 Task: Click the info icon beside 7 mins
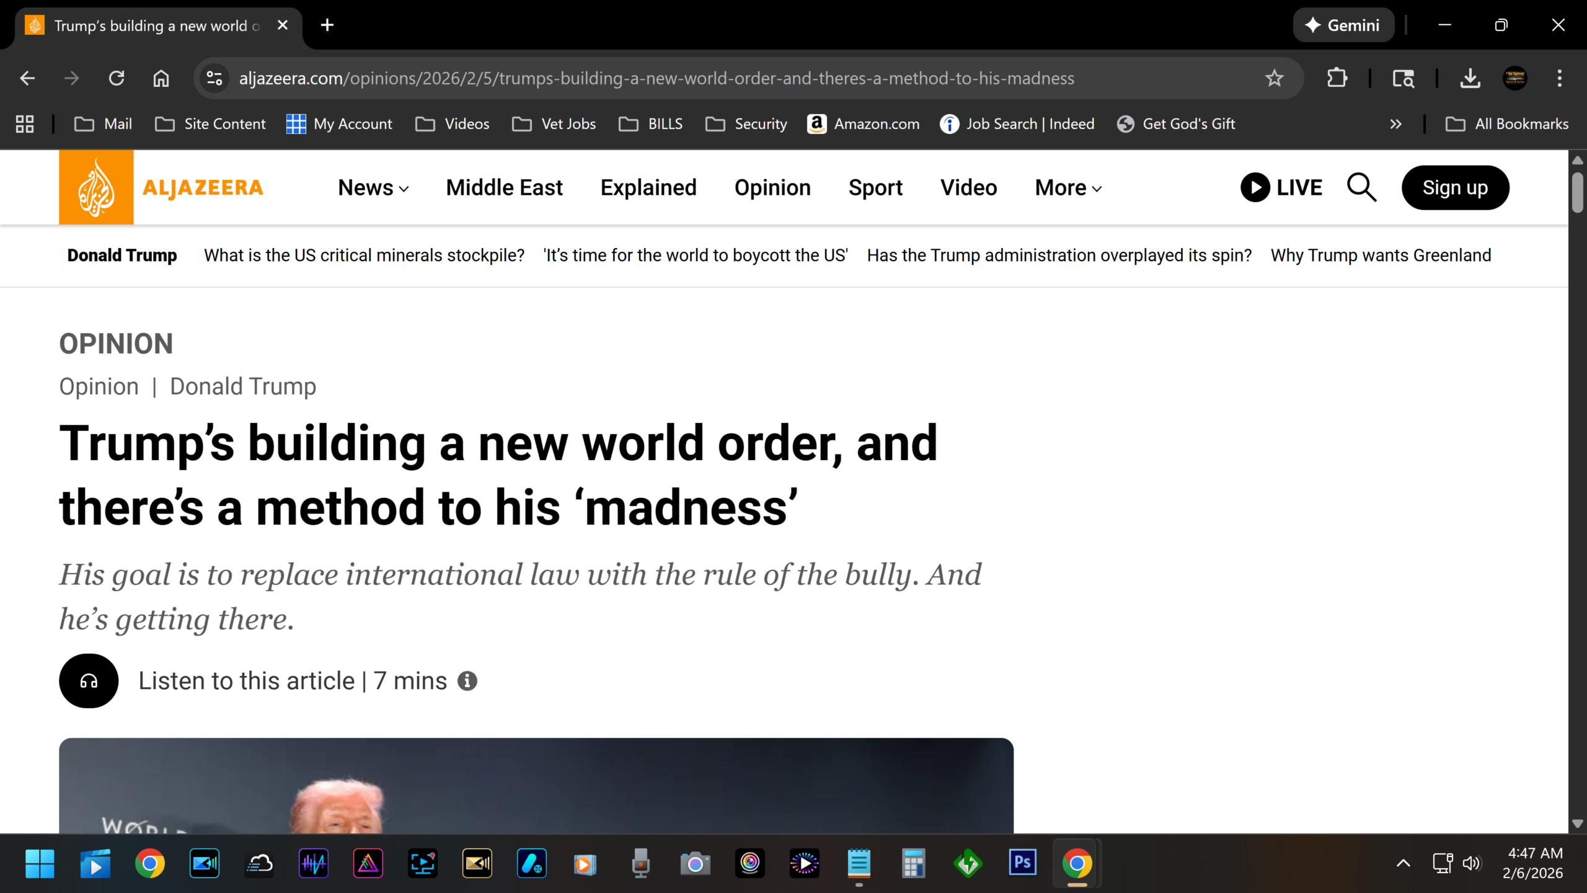467,681
